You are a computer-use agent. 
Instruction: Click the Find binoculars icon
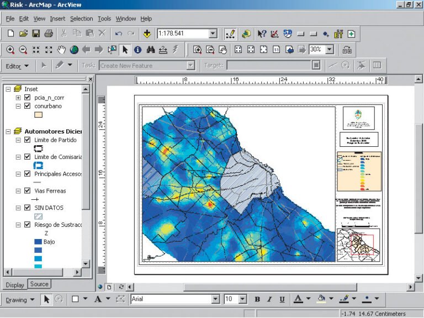click(150, 50)
